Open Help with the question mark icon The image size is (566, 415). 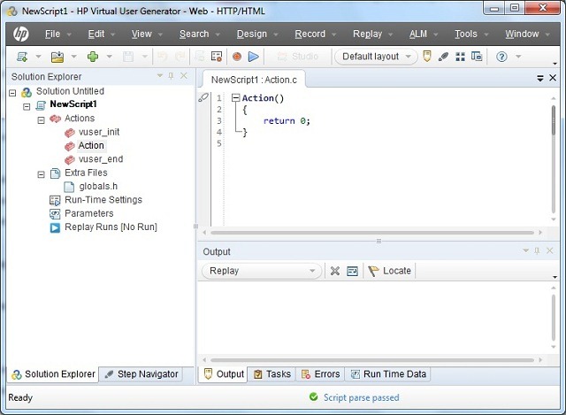coord(501,57)
